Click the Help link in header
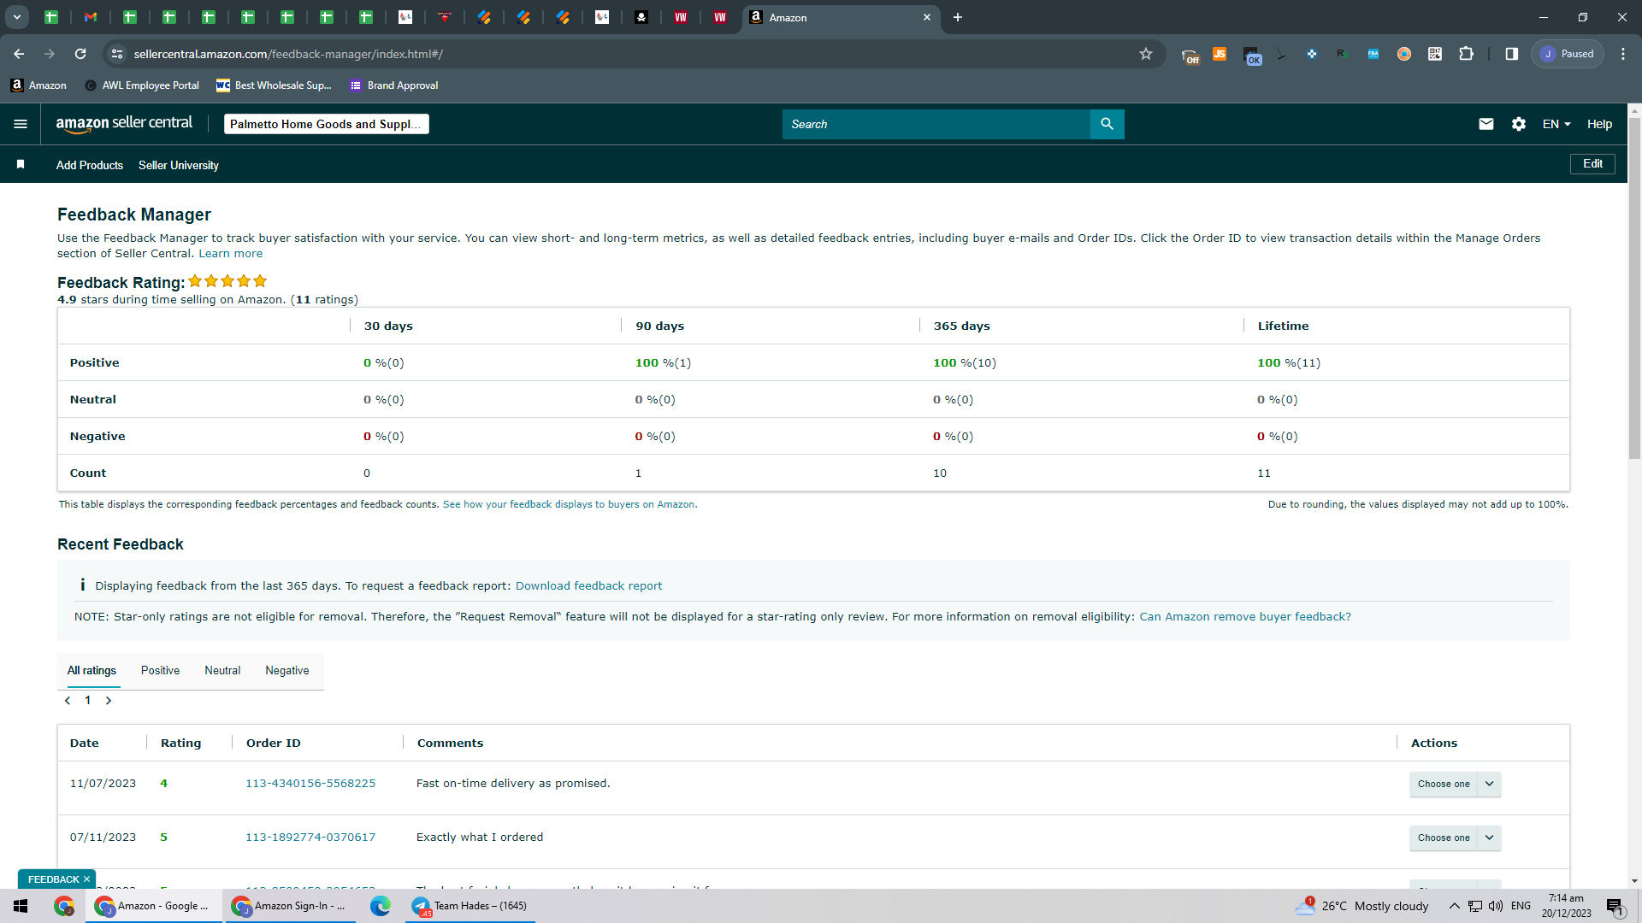Screen dimensions: 1642x923 pos(1599,124)
